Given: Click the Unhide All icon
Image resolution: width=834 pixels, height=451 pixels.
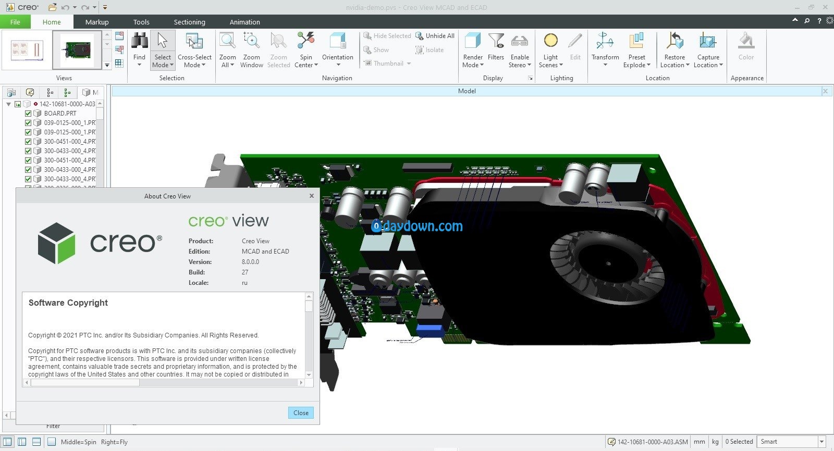Looking at the screenshot, I should pos(420,36).
